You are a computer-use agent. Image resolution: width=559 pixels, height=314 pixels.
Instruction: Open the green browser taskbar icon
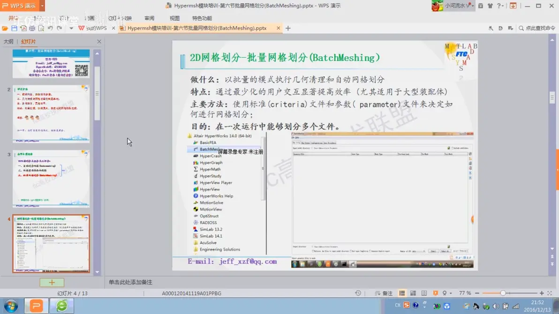[62, 306]
